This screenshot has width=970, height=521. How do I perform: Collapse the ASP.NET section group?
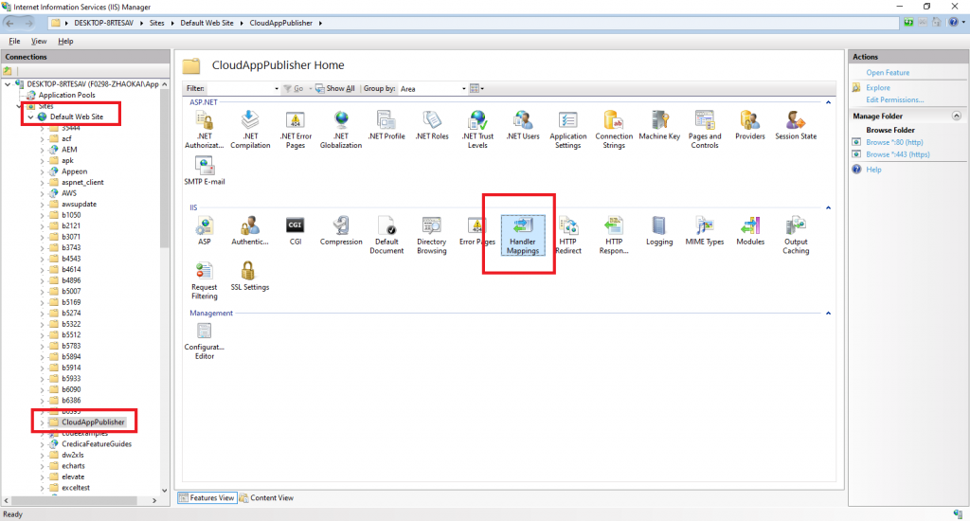[x=830, y=101]
